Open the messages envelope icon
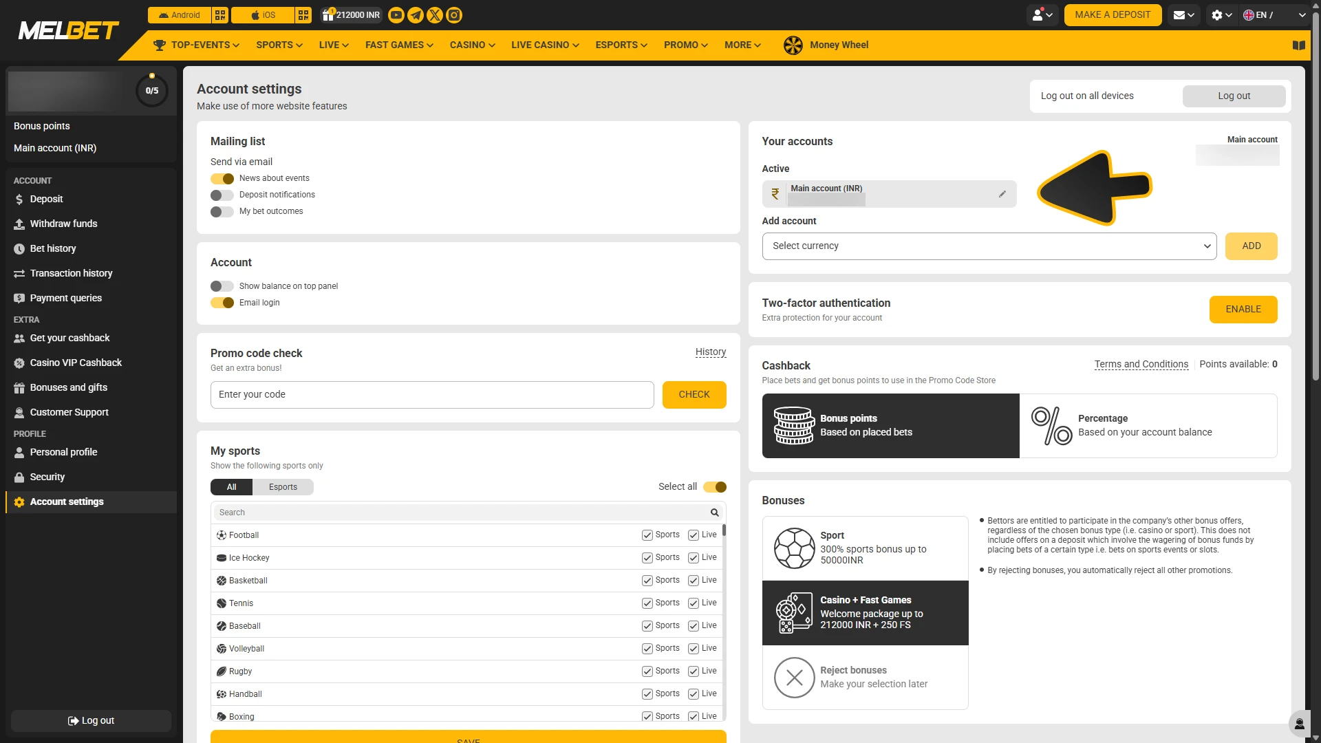This screenshot has width=1321, height=743. pyautogui.click(x=1183, y=15)
